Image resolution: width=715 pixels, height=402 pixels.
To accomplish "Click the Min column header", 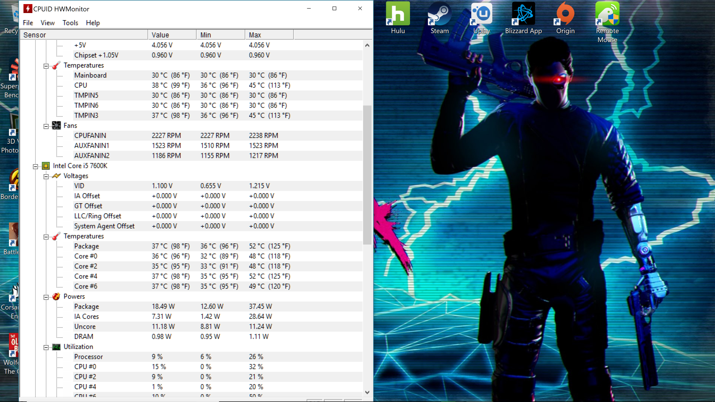I will pyautogui.click(x=221, y=35).
